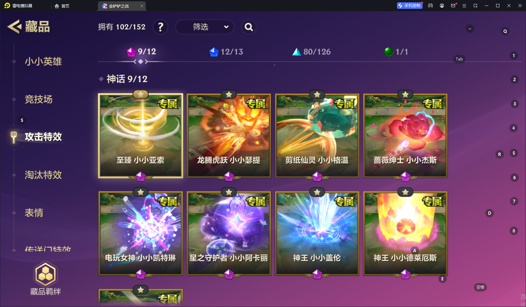Switch to triangle 80/126 rarity tab
This screenshot has width=526, height=307.
pyautogui.click(x=311, y=52)
